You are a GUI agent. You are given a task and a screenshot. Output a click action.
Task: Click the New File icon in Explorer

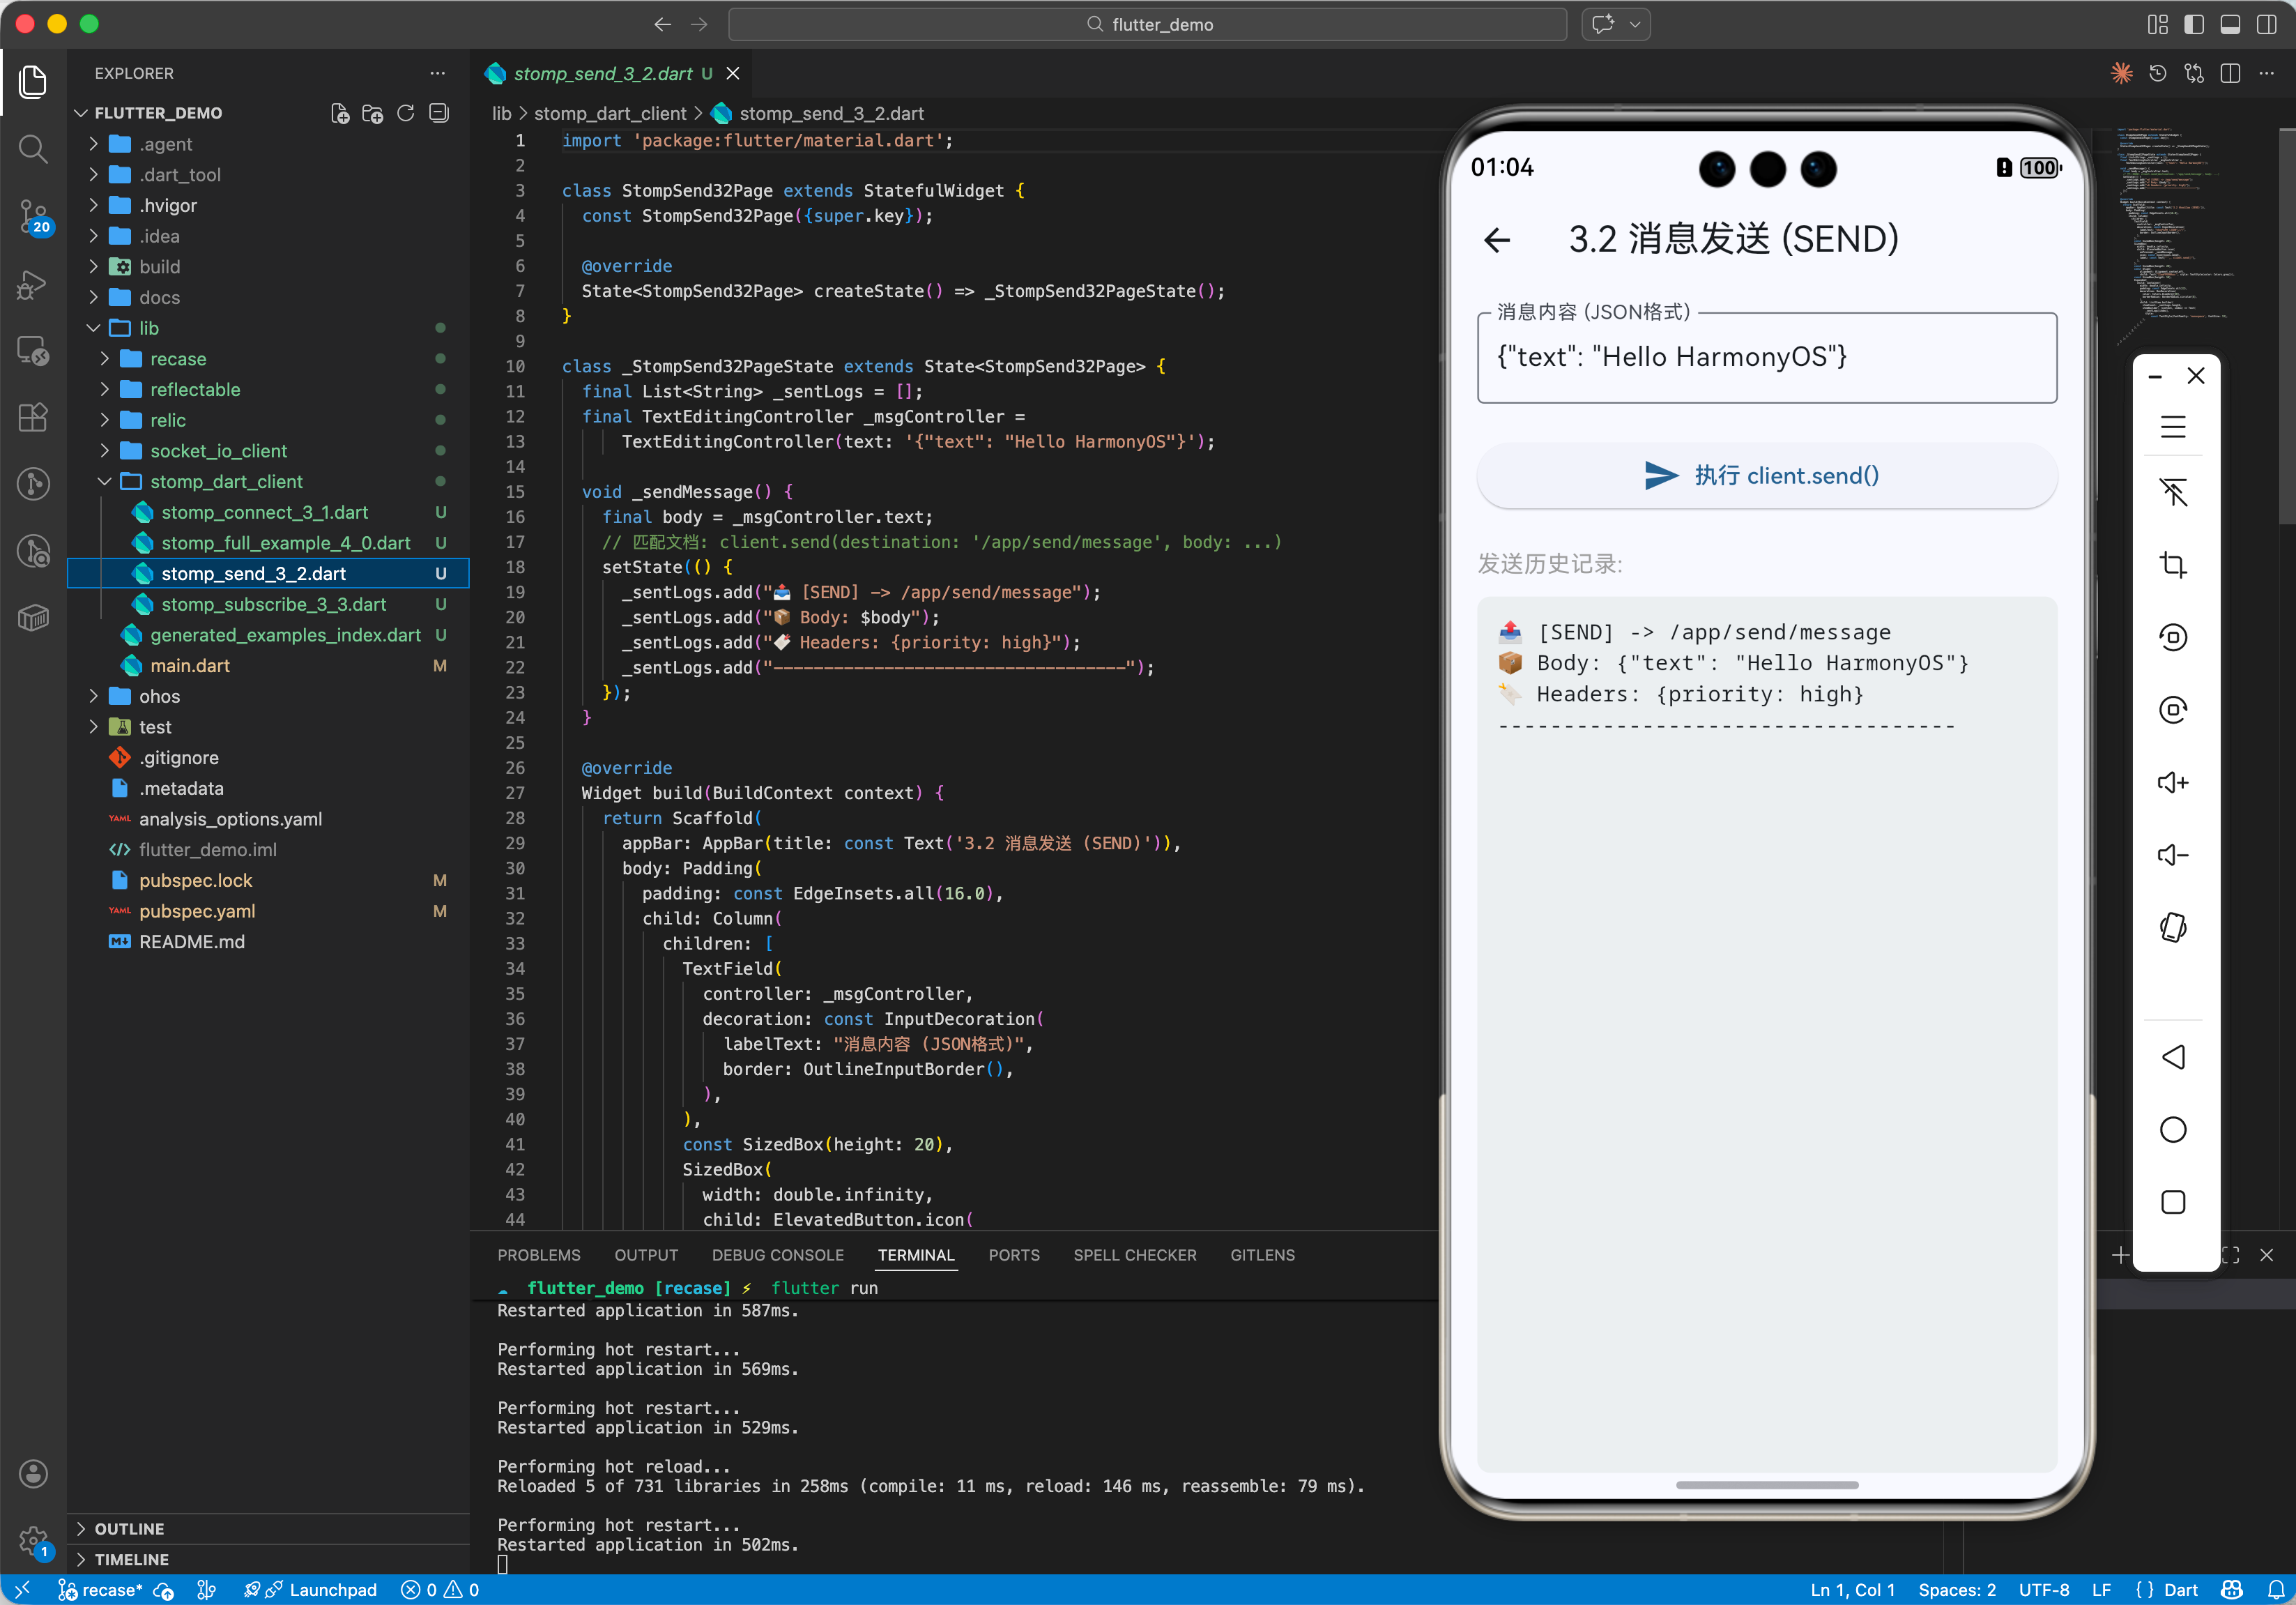pos(340,113)
